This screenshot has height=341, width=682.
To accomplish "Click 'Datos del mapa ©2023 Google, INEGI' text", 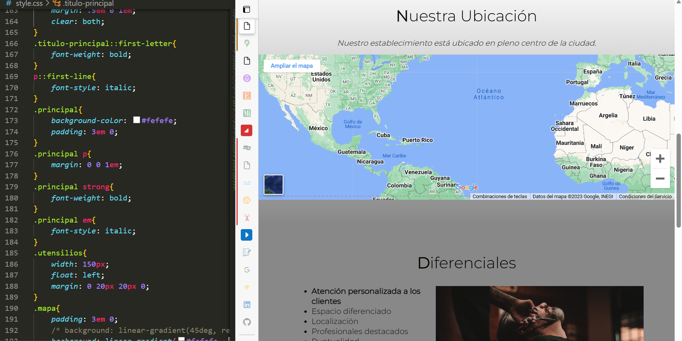I will click(x=573, y=197).
